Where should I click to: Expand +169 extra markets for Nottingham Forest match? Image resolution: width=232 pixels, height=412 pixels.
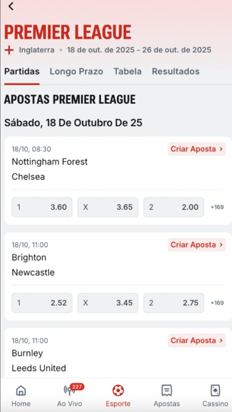tap(218, 207)
